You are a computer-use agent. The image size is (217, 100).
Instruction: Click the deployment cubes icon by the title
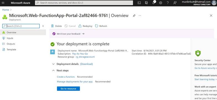[x=5, y=17]
